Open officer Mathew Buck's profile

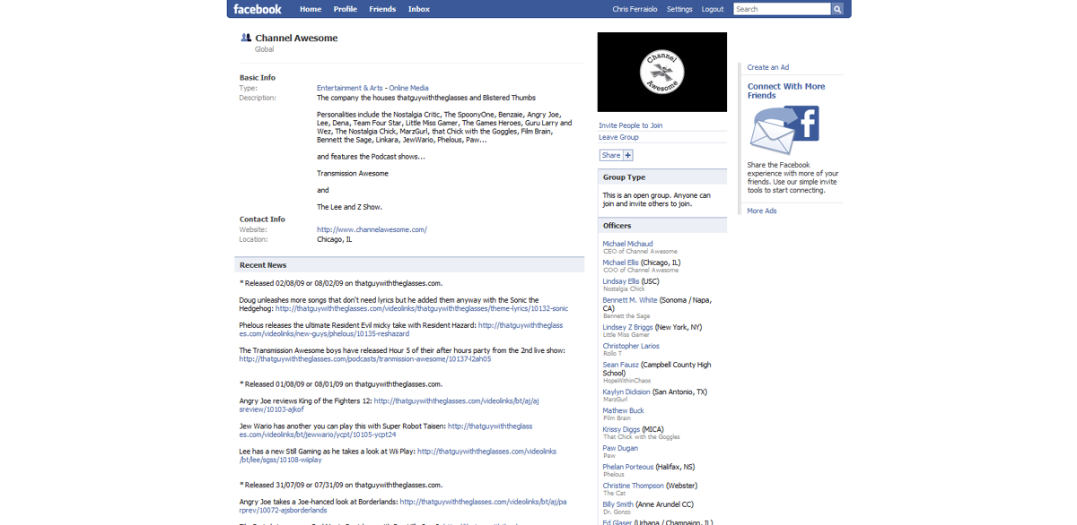(623, 410)
